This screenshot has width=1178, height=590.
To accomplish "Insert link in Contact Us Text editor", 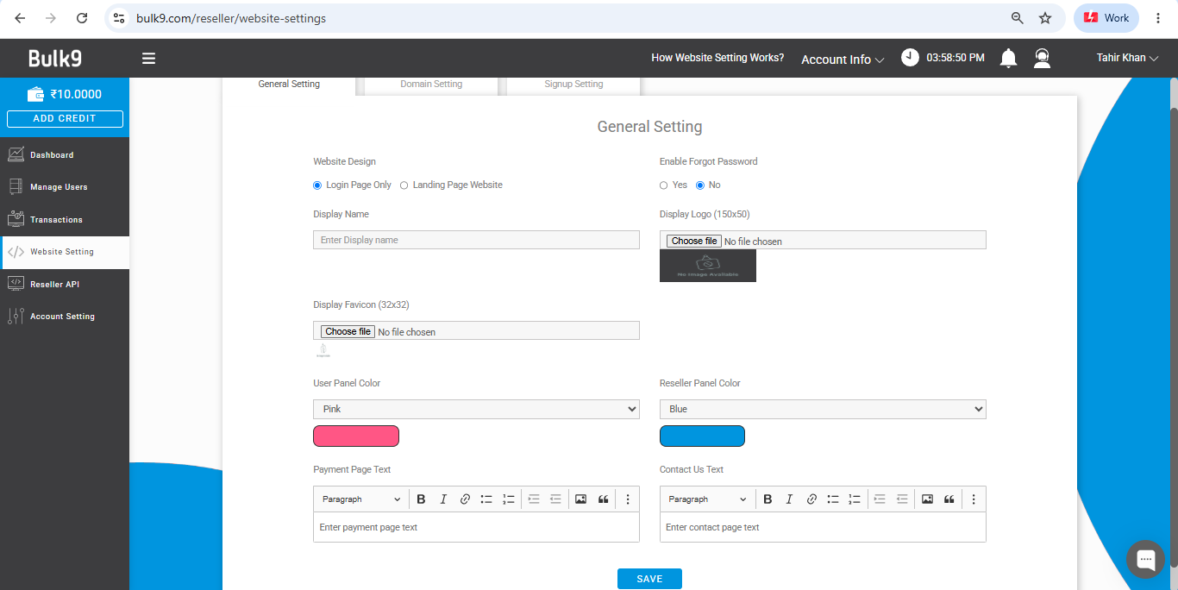I will coord(811,499).
